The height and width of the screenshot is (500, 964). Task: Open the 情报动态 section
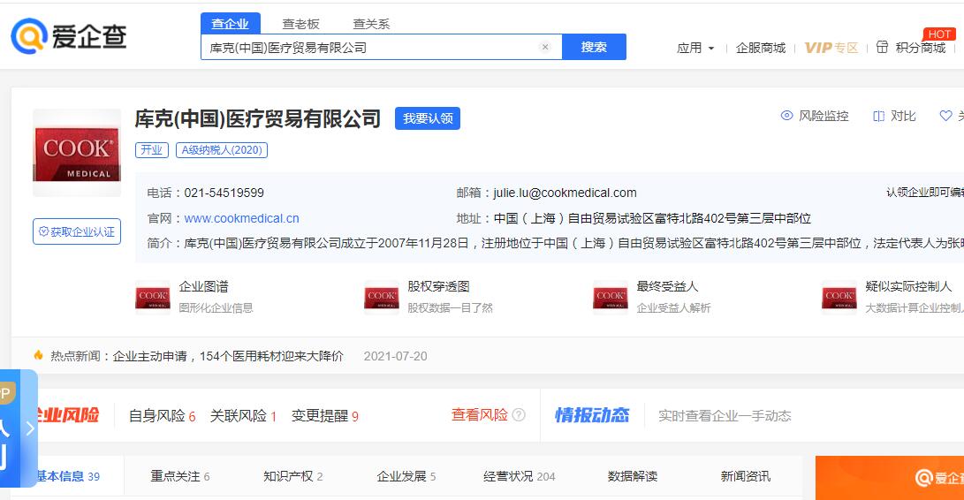tap(592, 415)
